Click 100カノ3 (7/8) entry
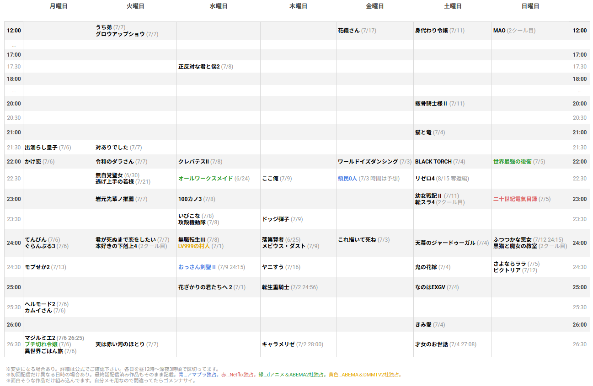This screenshot has width=593, height=386. (197, 199)
